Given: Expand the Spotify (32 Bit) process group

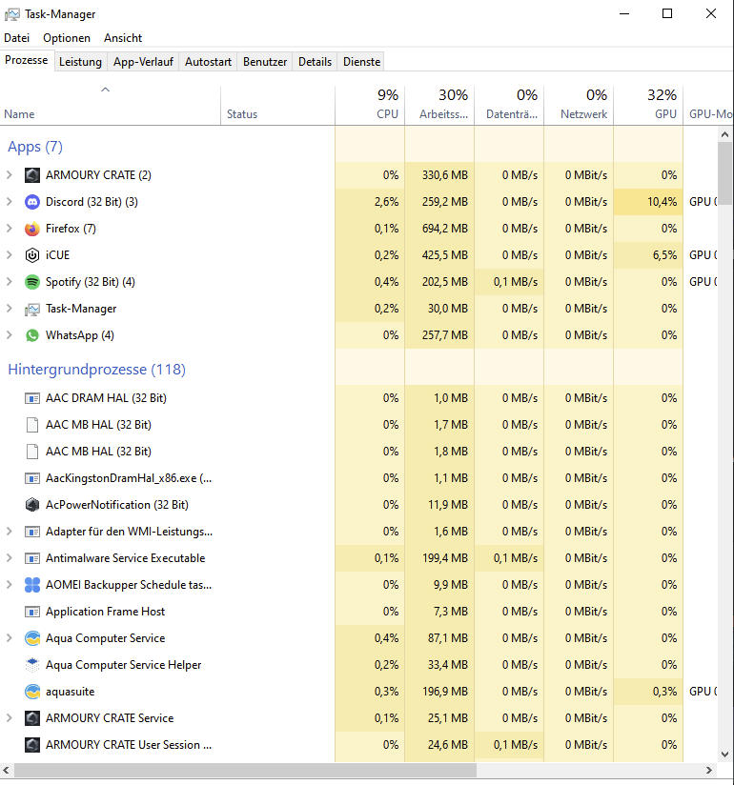Looking at the screenshot, I should tap(9, 282).
